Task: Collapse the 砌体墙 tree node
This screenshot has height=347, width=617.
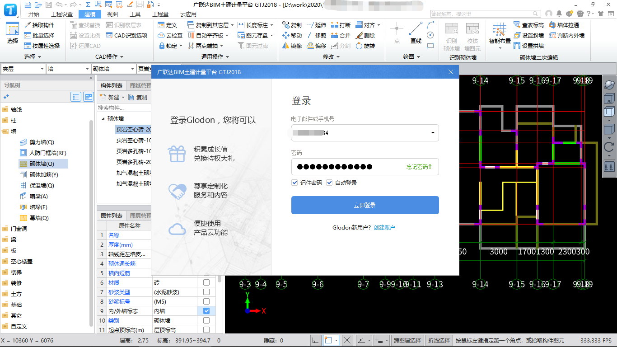Action: coord(103,118)
